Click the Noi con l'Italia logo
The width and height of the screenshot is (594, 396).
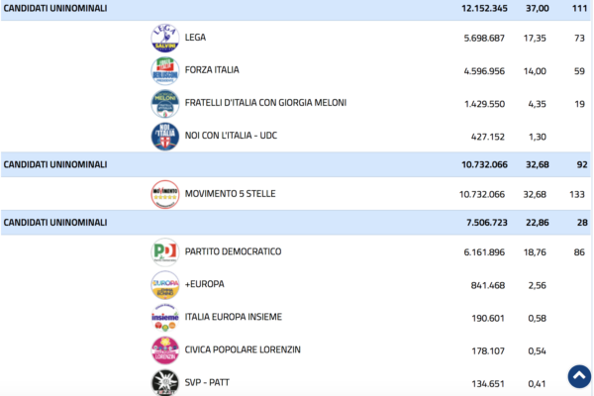click(164, 137)
